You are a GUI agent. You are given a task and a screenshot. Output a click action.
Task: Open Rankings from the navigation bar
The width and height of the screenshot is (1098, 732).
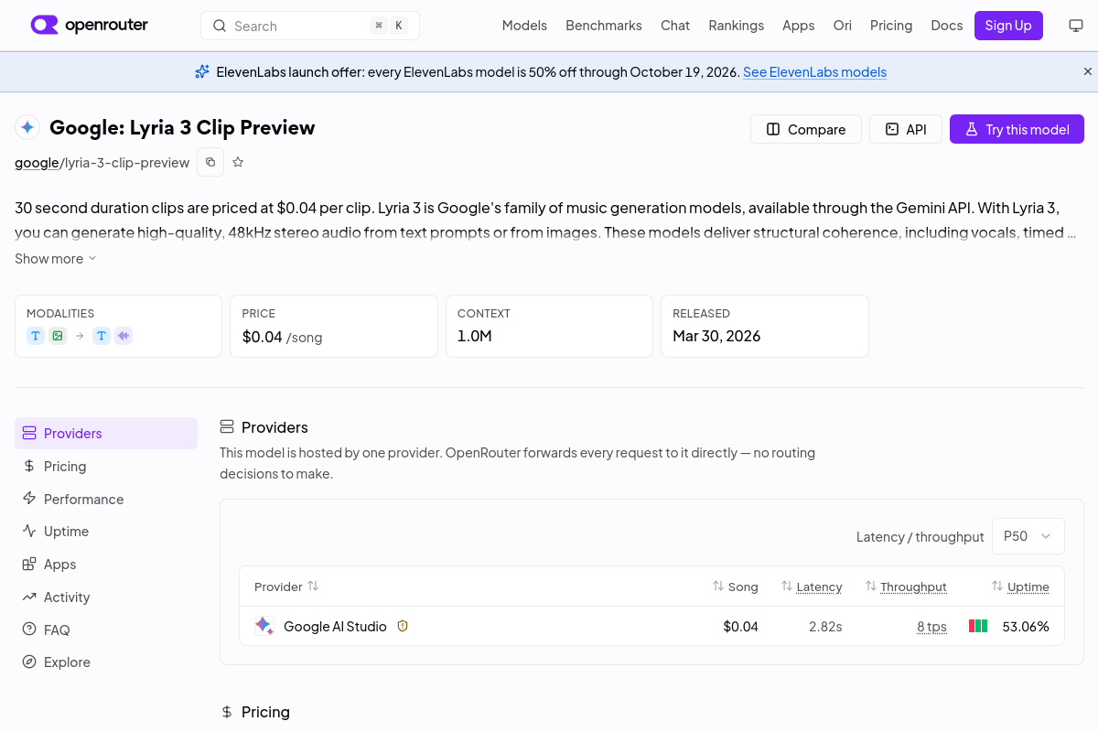point(737,26)
